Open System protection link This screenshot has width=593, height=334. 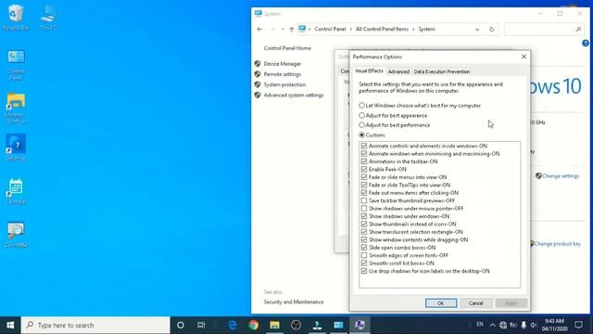click(x=284, y=84)
